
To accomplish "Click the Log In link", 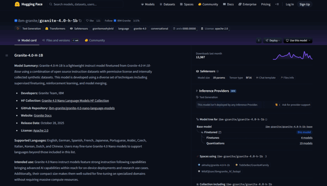I will (290, 4).
